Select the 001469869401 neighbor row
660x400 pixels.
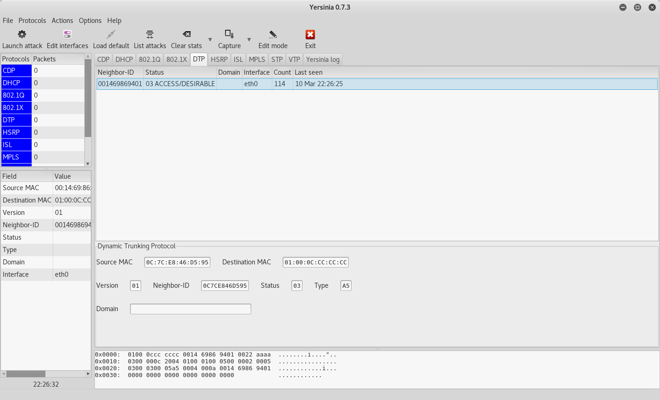coord(377,84)
